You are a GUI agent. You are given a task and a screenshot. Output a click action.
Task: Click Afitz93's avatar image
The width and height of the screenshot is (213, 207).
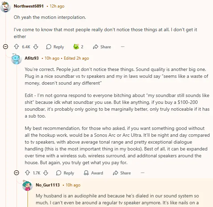click(x=16, y=59)
